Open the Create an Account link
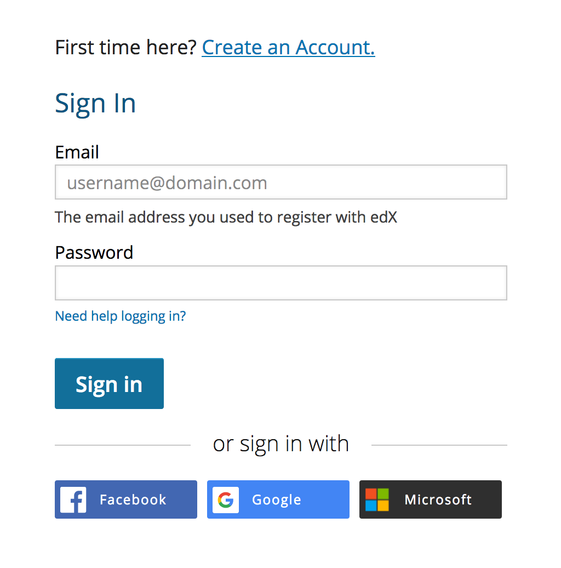The width and height of the screenshot is (561, 568). (288, 48)
